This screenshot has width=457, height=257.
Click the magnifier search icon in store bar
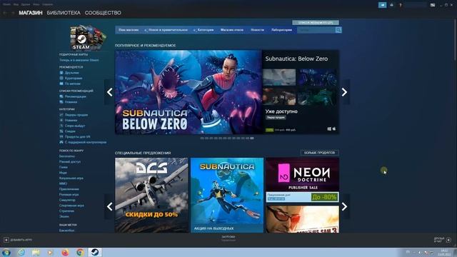click(338, 30)
